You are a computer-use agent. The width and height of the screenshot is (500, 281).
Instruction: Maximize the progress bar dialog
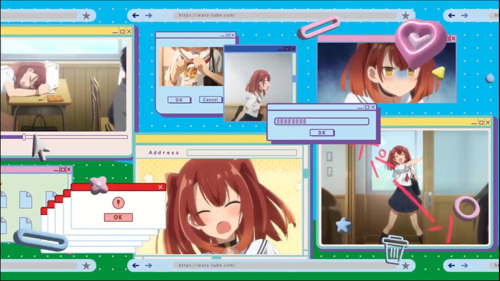367,107
